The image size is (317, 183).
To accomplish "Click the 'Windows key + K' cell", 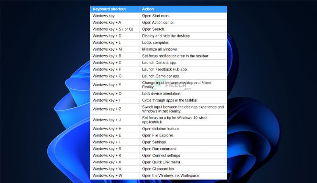I will coord(115,155).
